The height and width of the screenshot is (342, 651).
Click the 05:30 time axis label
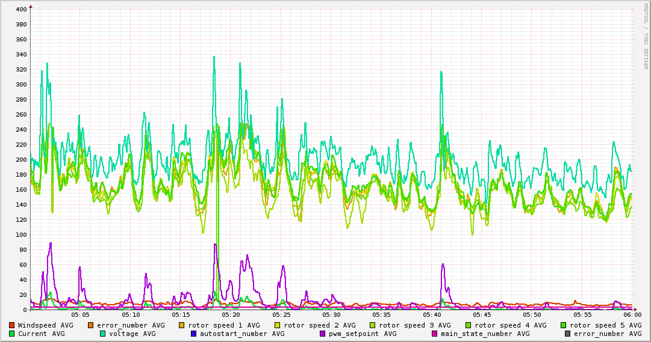331,315
